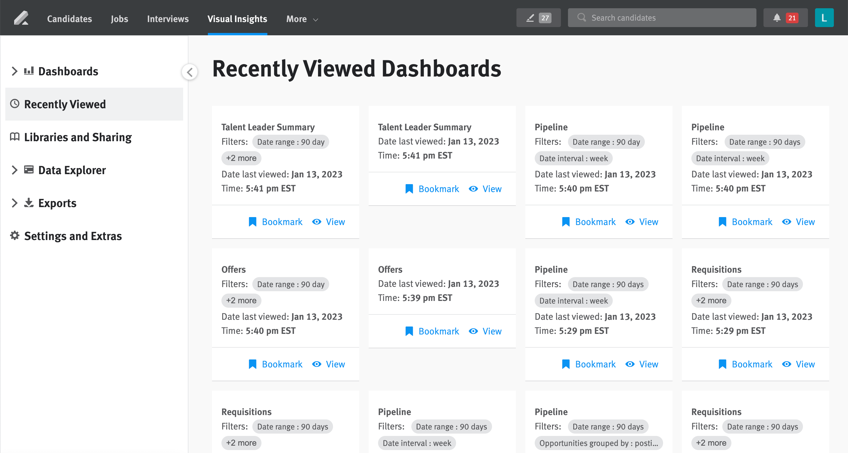This screenshot has width=848, height=453.
Task: Click the bar chart icon next to Dashboards
Action: click(x=29, y=71)
